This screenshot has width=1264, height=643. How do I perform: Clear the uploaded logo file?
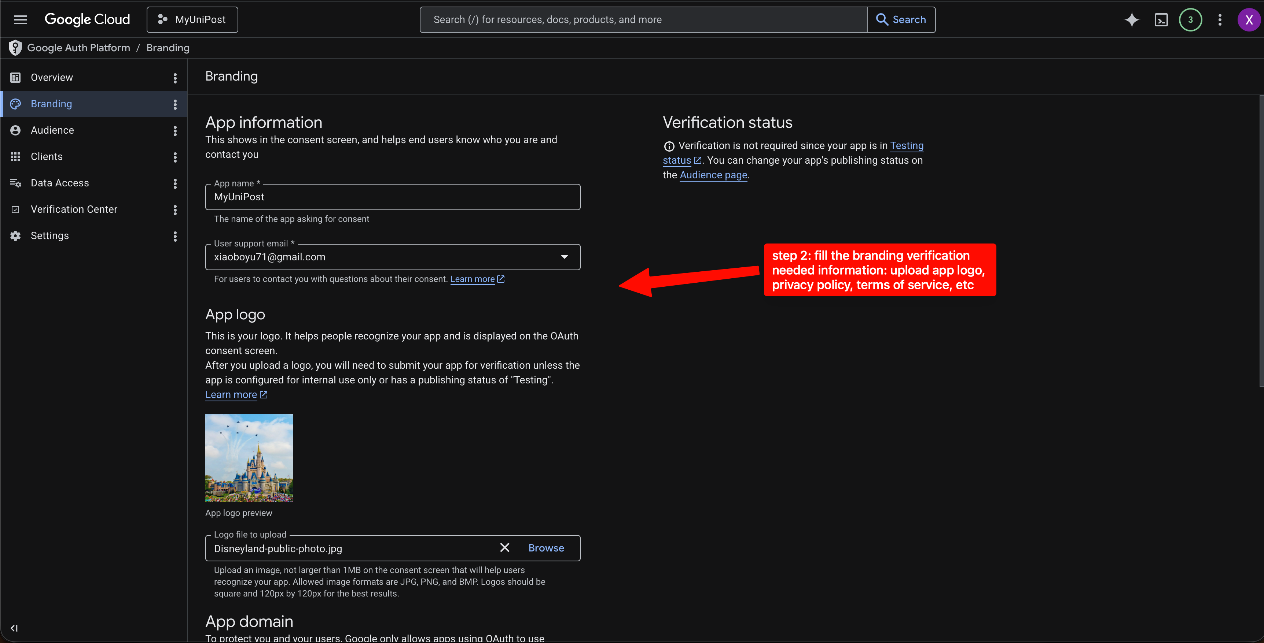point(504,547)
